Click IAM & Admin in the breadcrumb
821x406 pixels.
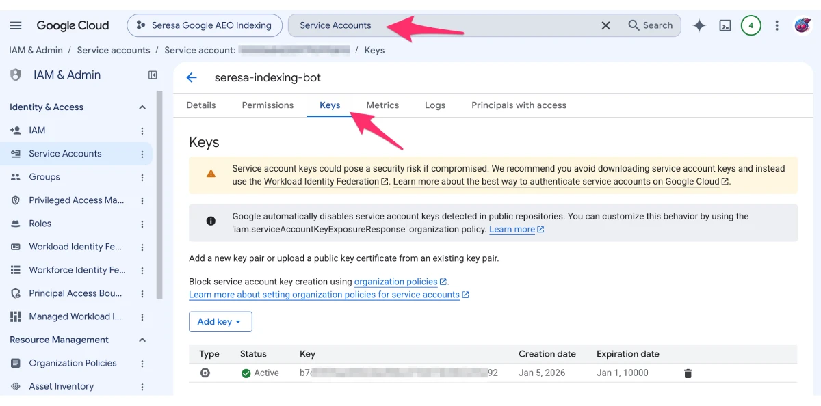point(36,50)
